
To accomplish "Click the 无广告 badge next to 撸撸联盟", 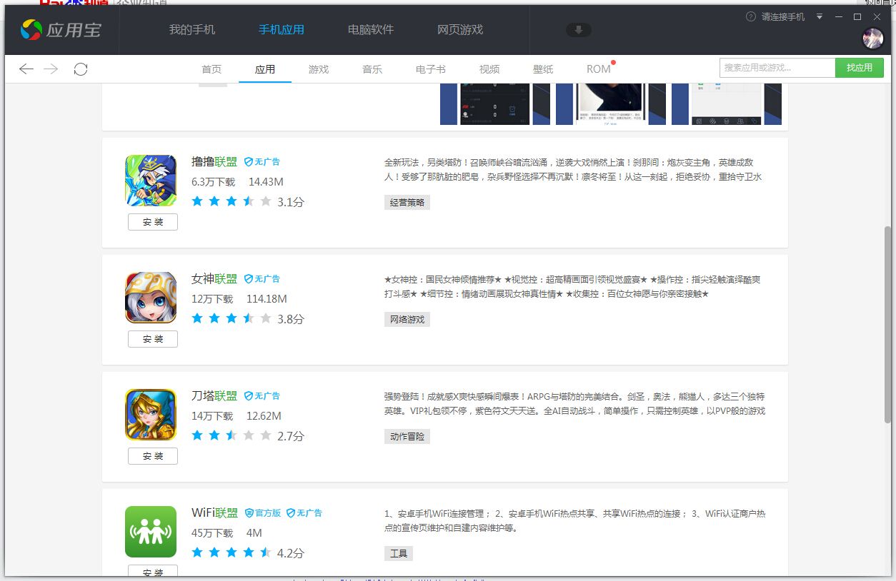I will tap(264, 161).
